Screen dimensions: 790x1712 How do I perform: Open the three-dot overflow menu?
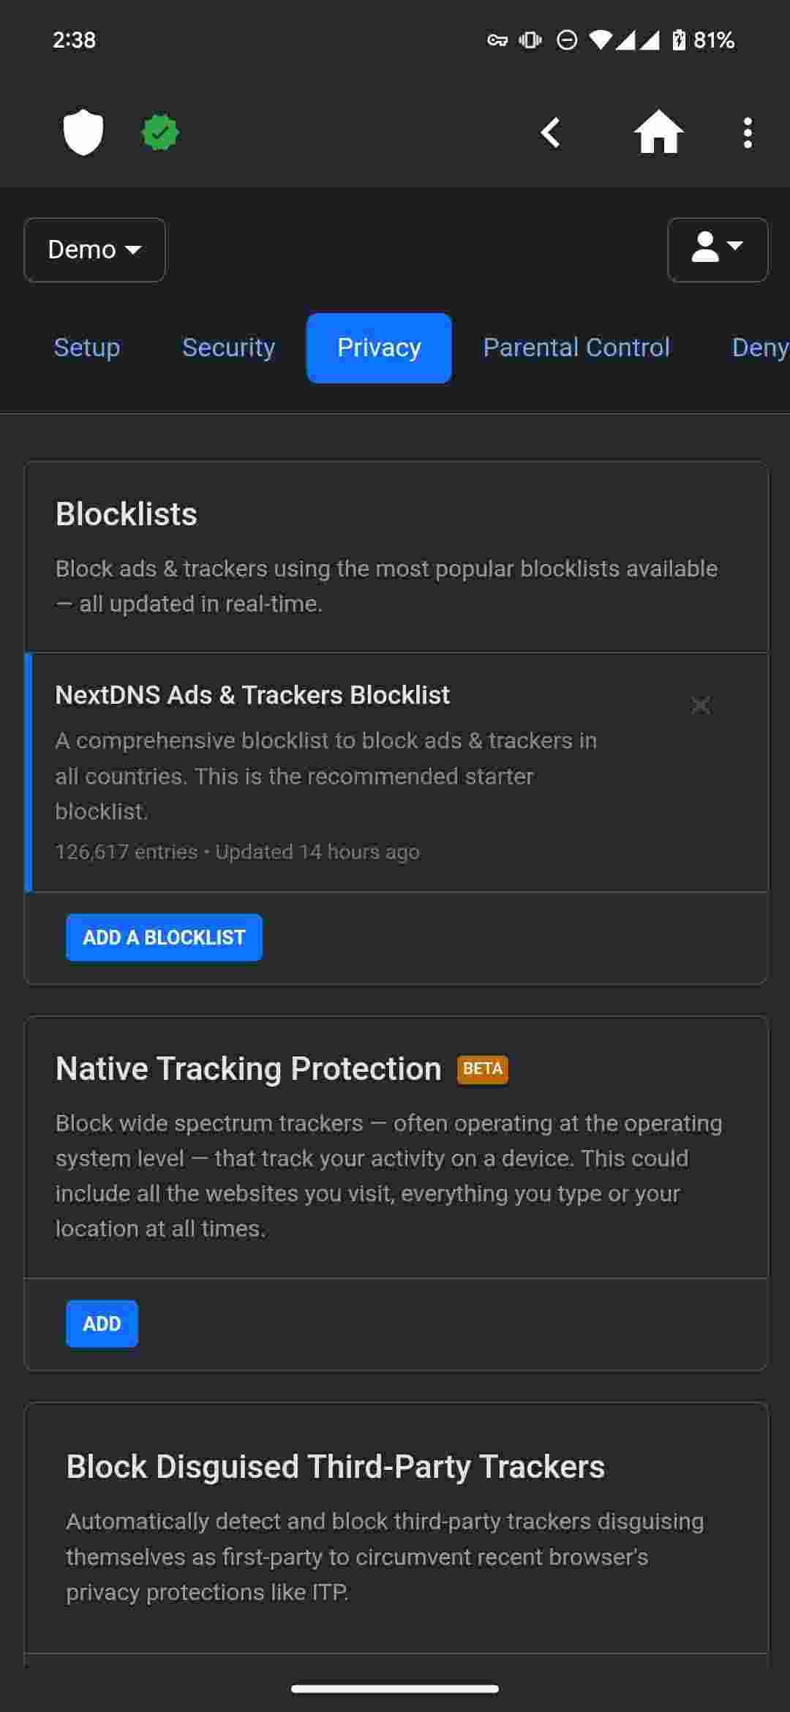point(747,132)
